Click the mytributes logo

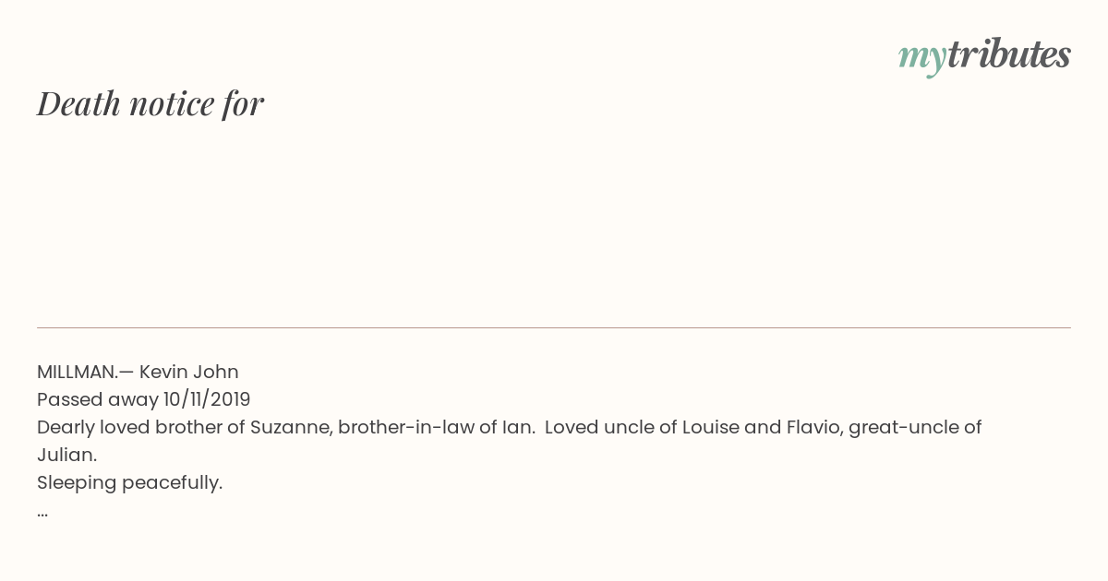click(984, 55)
